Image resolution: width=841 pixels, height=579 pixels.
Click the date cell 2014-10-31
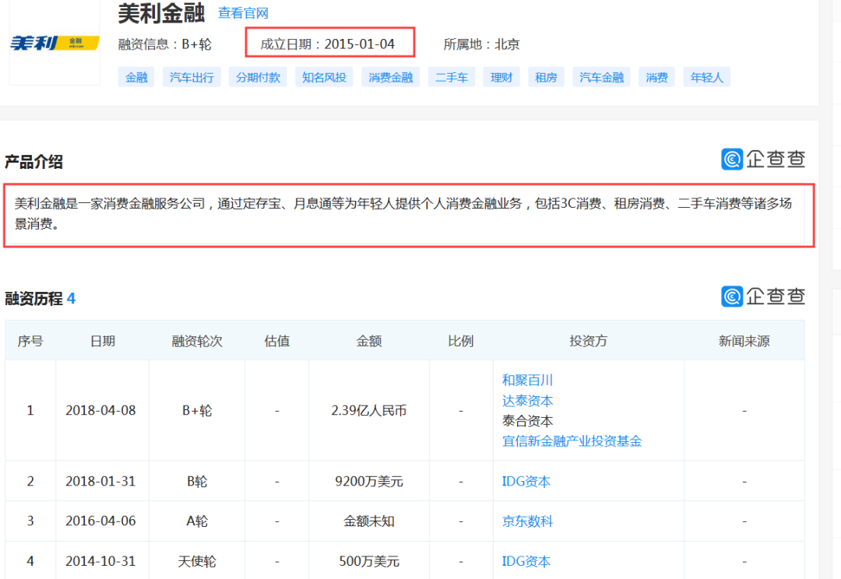[100, 561]
